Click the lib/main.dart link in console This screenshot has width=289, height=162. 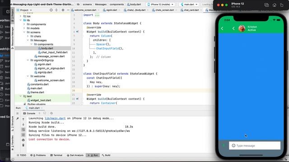click(x=55, y=118)
